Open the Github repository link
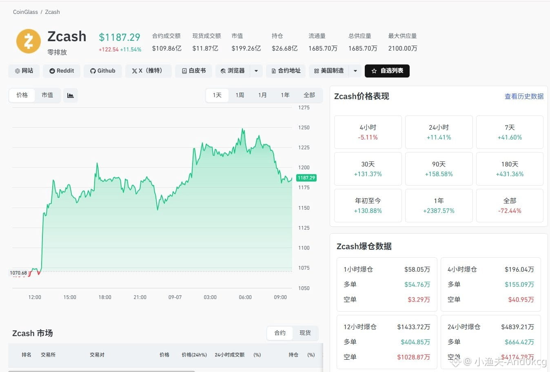550x372 pixels. pyautogui.click(x=103, y=71)
